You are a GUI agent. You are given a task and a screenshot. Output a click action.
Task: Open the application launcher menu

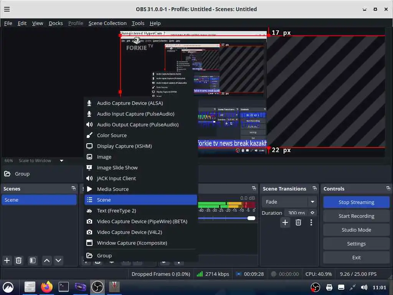pos(8,287)
